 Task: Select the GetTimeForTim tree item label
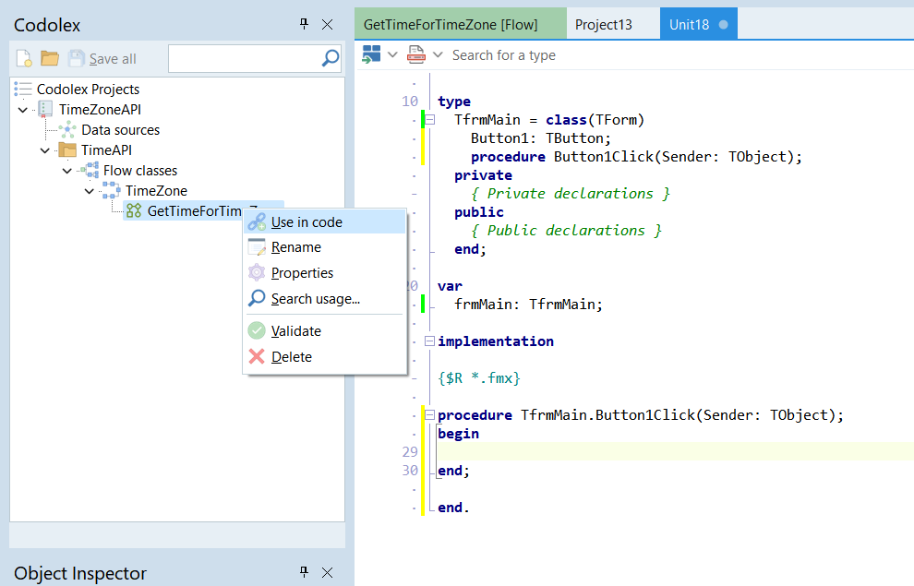coord(194,210)
